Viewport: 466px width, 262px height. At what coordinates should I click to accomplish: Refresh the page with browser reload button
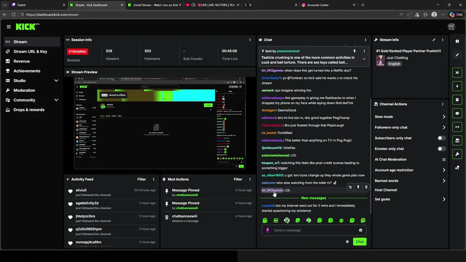click(x=13, y=15)
